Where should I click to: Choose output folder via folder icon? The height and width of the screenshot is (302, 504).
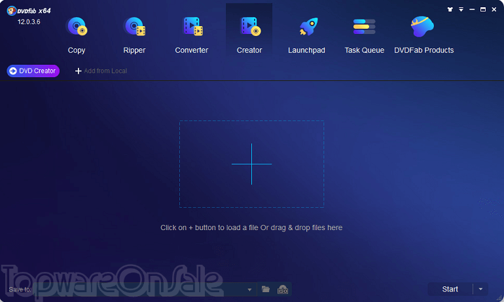pos(266,289)
